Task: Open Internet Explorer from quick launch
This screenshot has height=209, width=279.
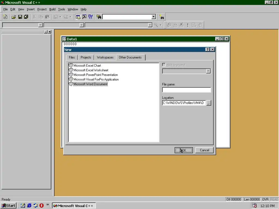Action: coord(29,206)
